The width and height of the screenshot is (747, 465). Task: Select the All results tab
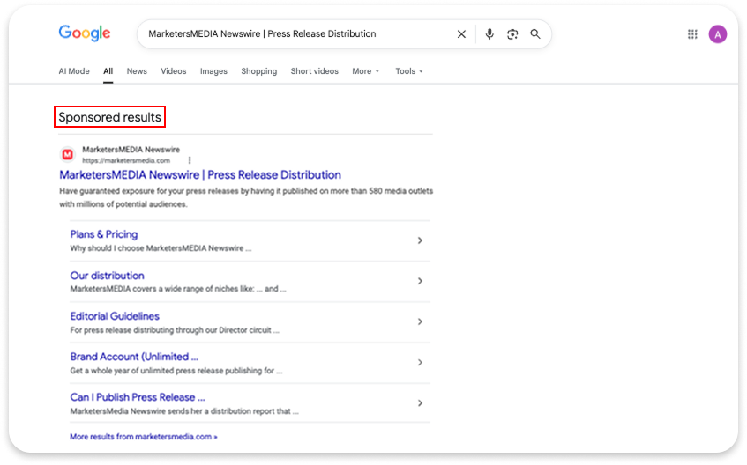click(x=108, y=71)
